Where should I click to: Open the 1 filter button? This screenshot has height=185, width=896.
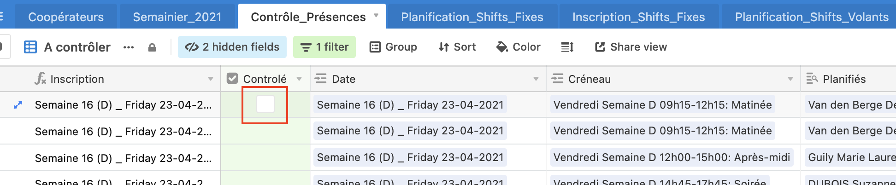(x=324, y=47)
